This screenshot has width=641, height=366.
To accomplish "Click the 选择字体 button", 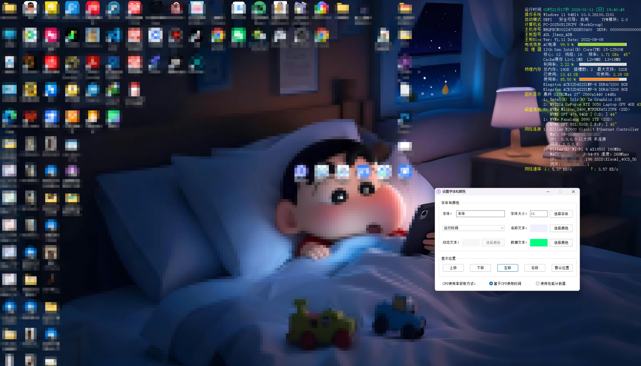I will pos(561,214).
